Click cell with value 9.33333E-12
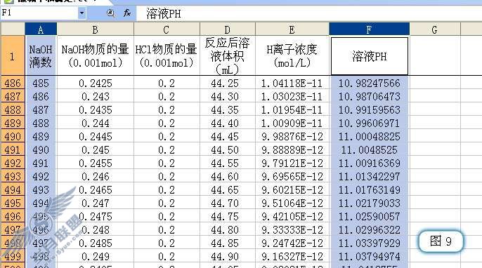 click(x=292, y=229)
